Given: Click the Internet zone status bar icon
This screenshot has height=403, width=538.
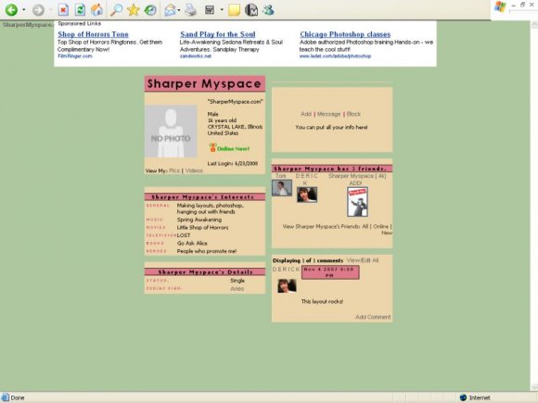Looking at the screenshot, I should click(x=463, y=397).
